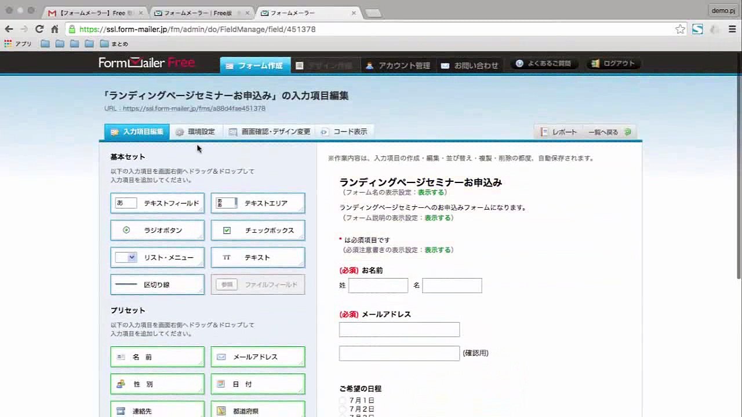Click the form title ランディングページセミナーお申込み
The height and width of the screenshot is (417, 742).
coord(421,182)
